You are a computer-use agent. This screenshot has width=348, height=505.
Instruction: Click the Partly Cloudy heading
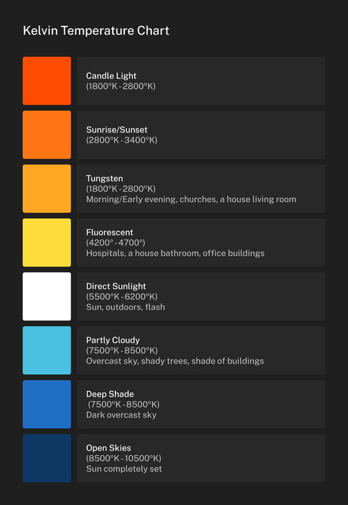click(x=113, y=340)
